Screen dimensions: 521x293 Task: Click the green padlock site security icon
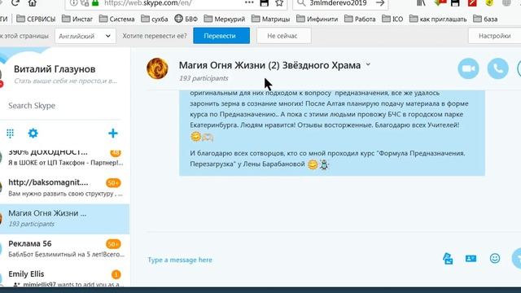(x=95, y=3)
